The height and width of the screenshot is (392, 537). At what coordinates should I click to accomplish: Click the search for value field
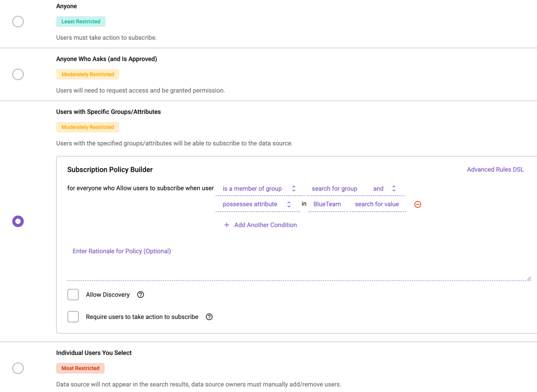point(378,204)
